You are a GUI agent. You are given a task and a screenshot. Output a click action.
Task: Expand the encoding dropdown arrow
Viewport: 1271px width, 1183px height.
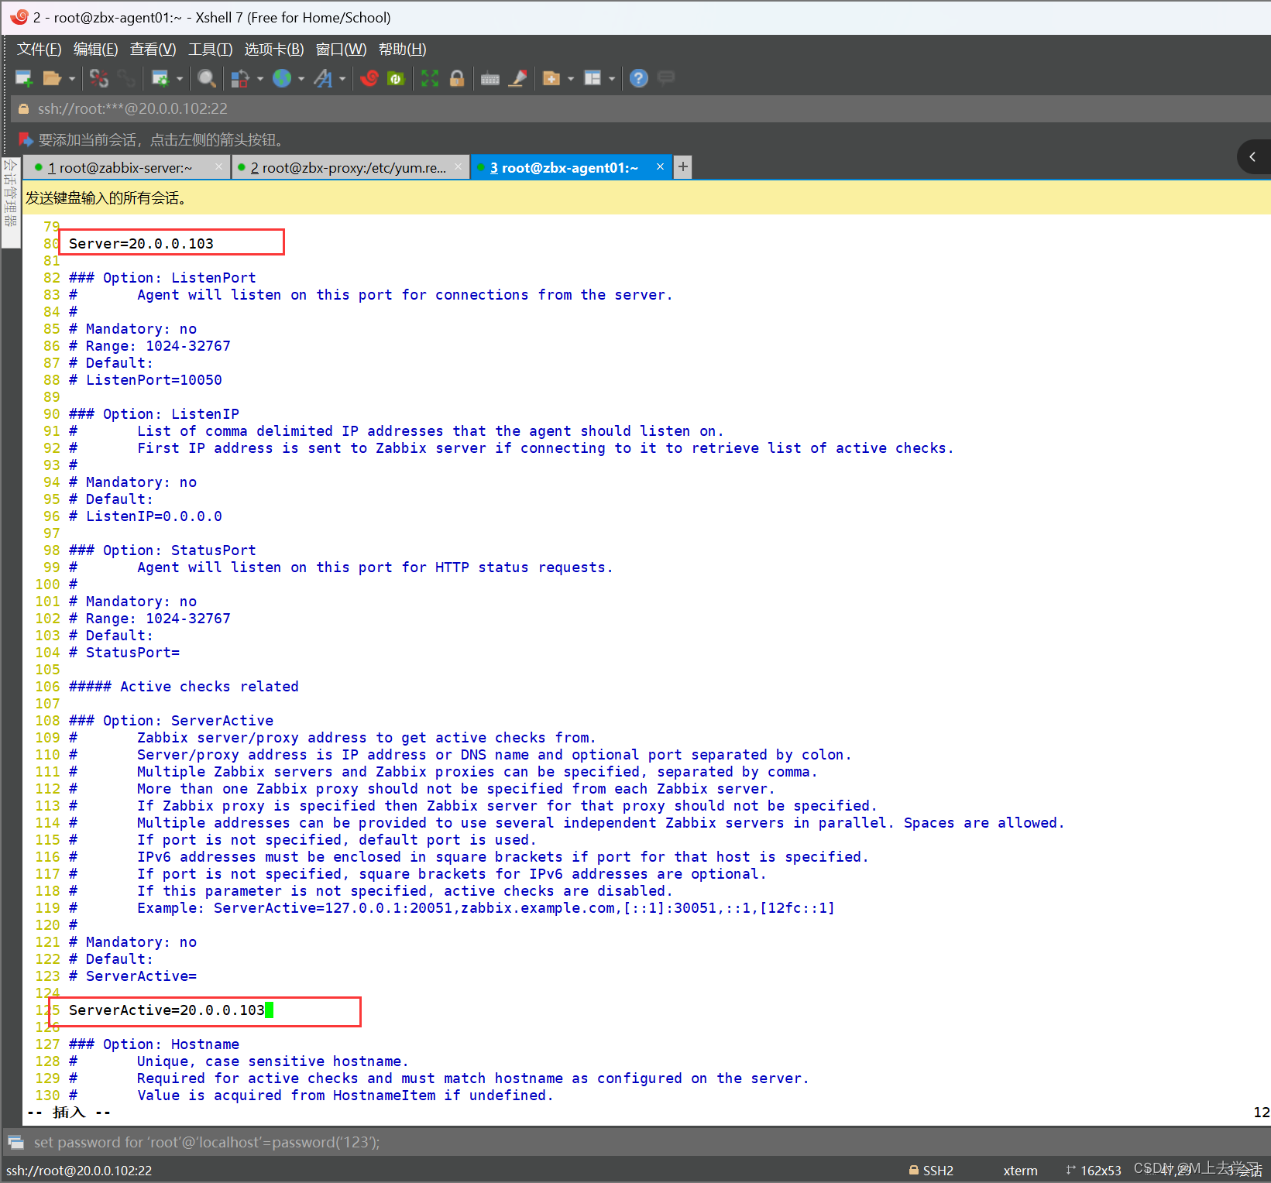301,78
